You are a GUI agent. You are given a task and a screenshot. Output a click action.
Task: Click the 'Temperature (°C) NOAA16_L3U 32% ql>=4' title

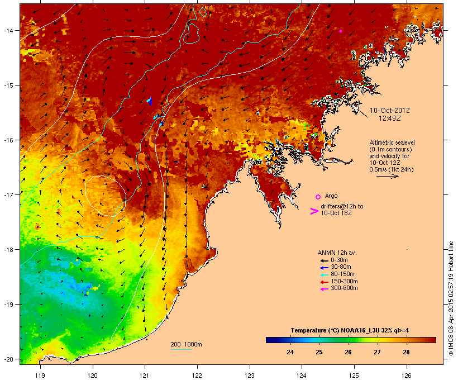[x=350, y=331]
